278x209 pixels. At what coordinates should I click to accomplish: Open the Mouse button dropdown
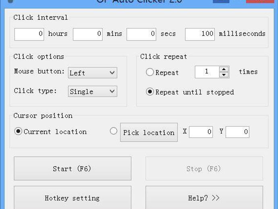click(93, 73)
